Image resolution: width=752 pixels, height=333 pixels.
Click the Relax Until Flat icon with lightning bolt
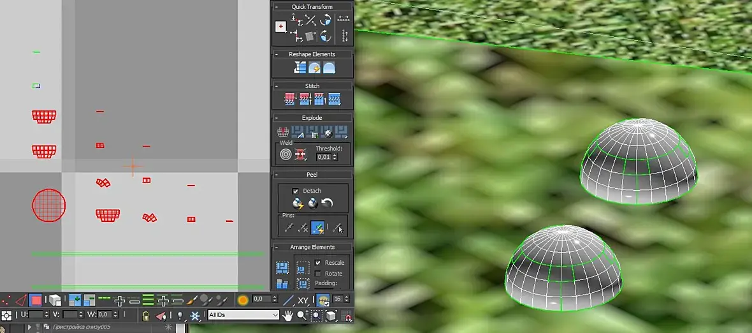tap(314, 68)
